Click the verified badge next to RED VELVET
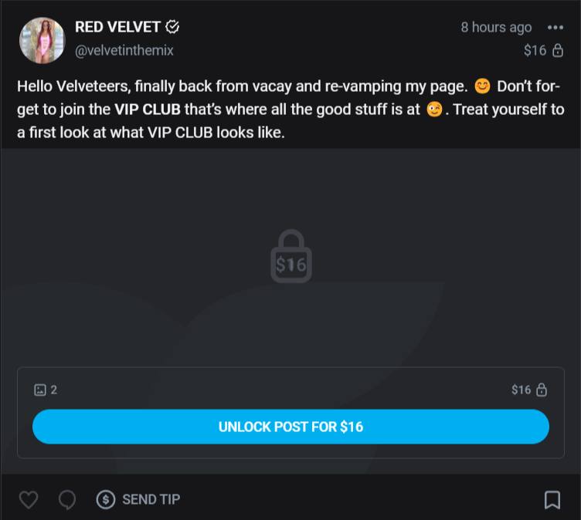 point(172,27)
